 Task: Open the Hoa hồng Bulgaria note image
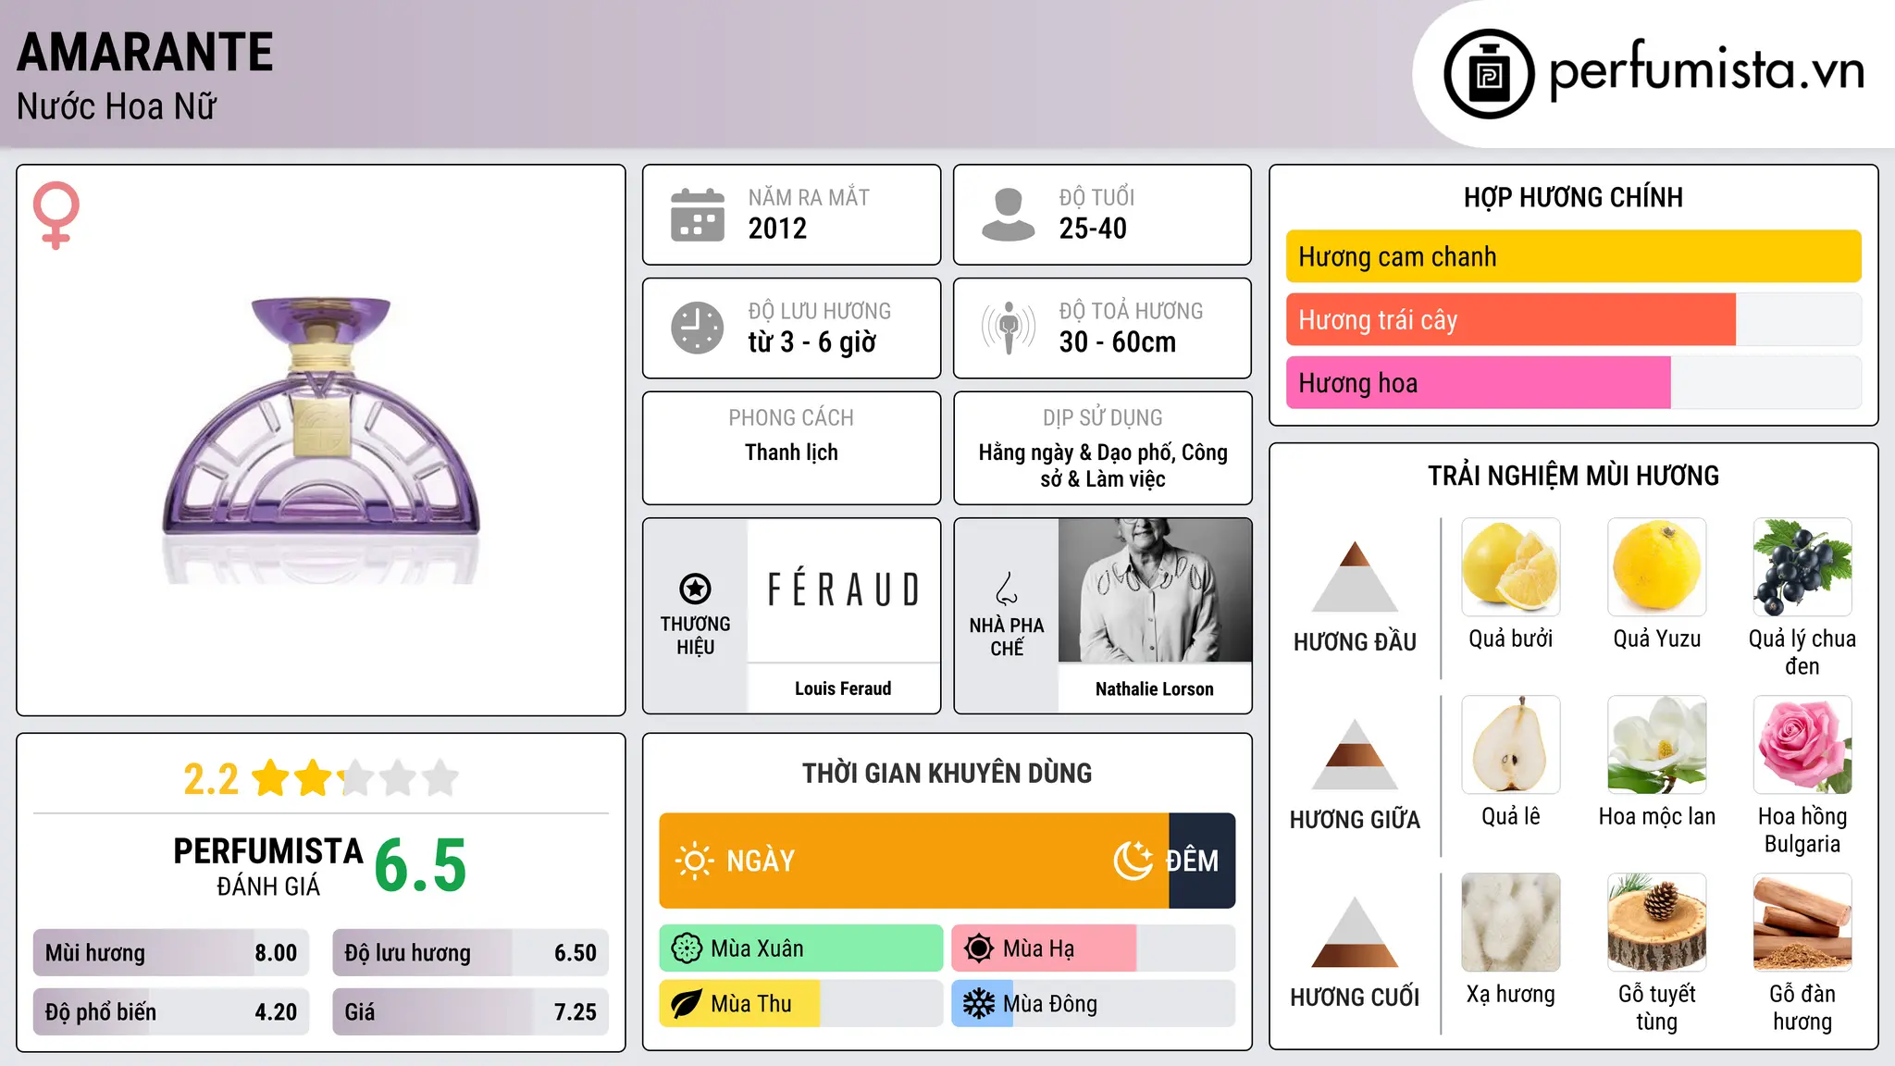point(1802,745)
